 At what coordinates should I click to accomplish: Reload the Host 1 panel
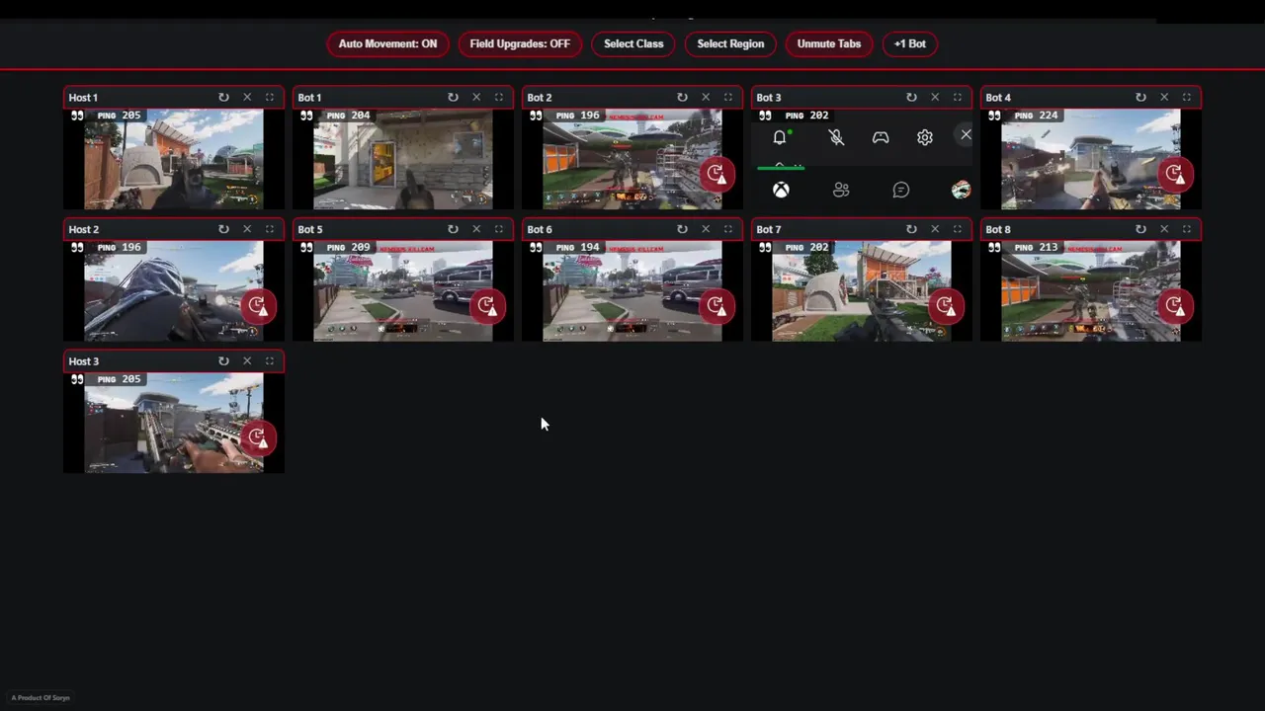(223, 97)
